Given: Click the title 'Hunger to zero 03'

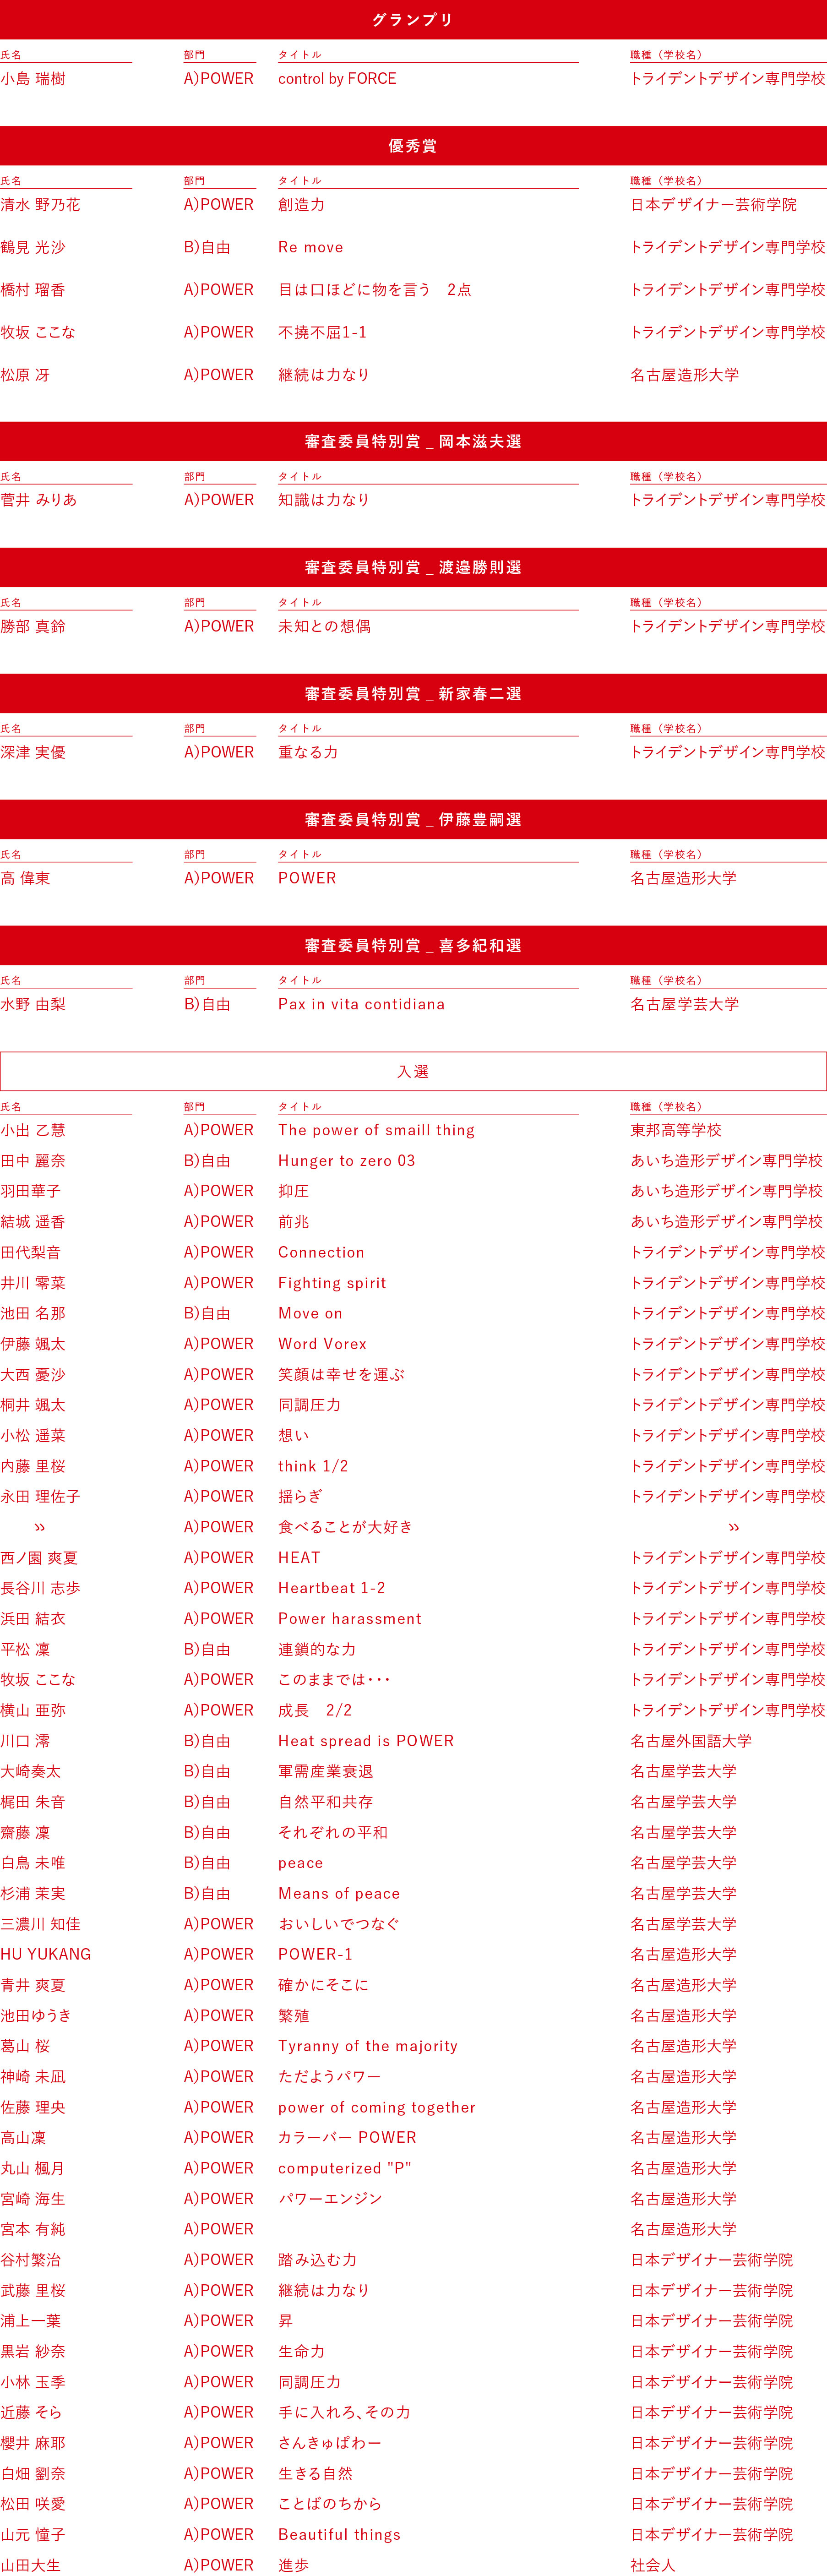Looking at the screenshot, I should point(346,1161).
